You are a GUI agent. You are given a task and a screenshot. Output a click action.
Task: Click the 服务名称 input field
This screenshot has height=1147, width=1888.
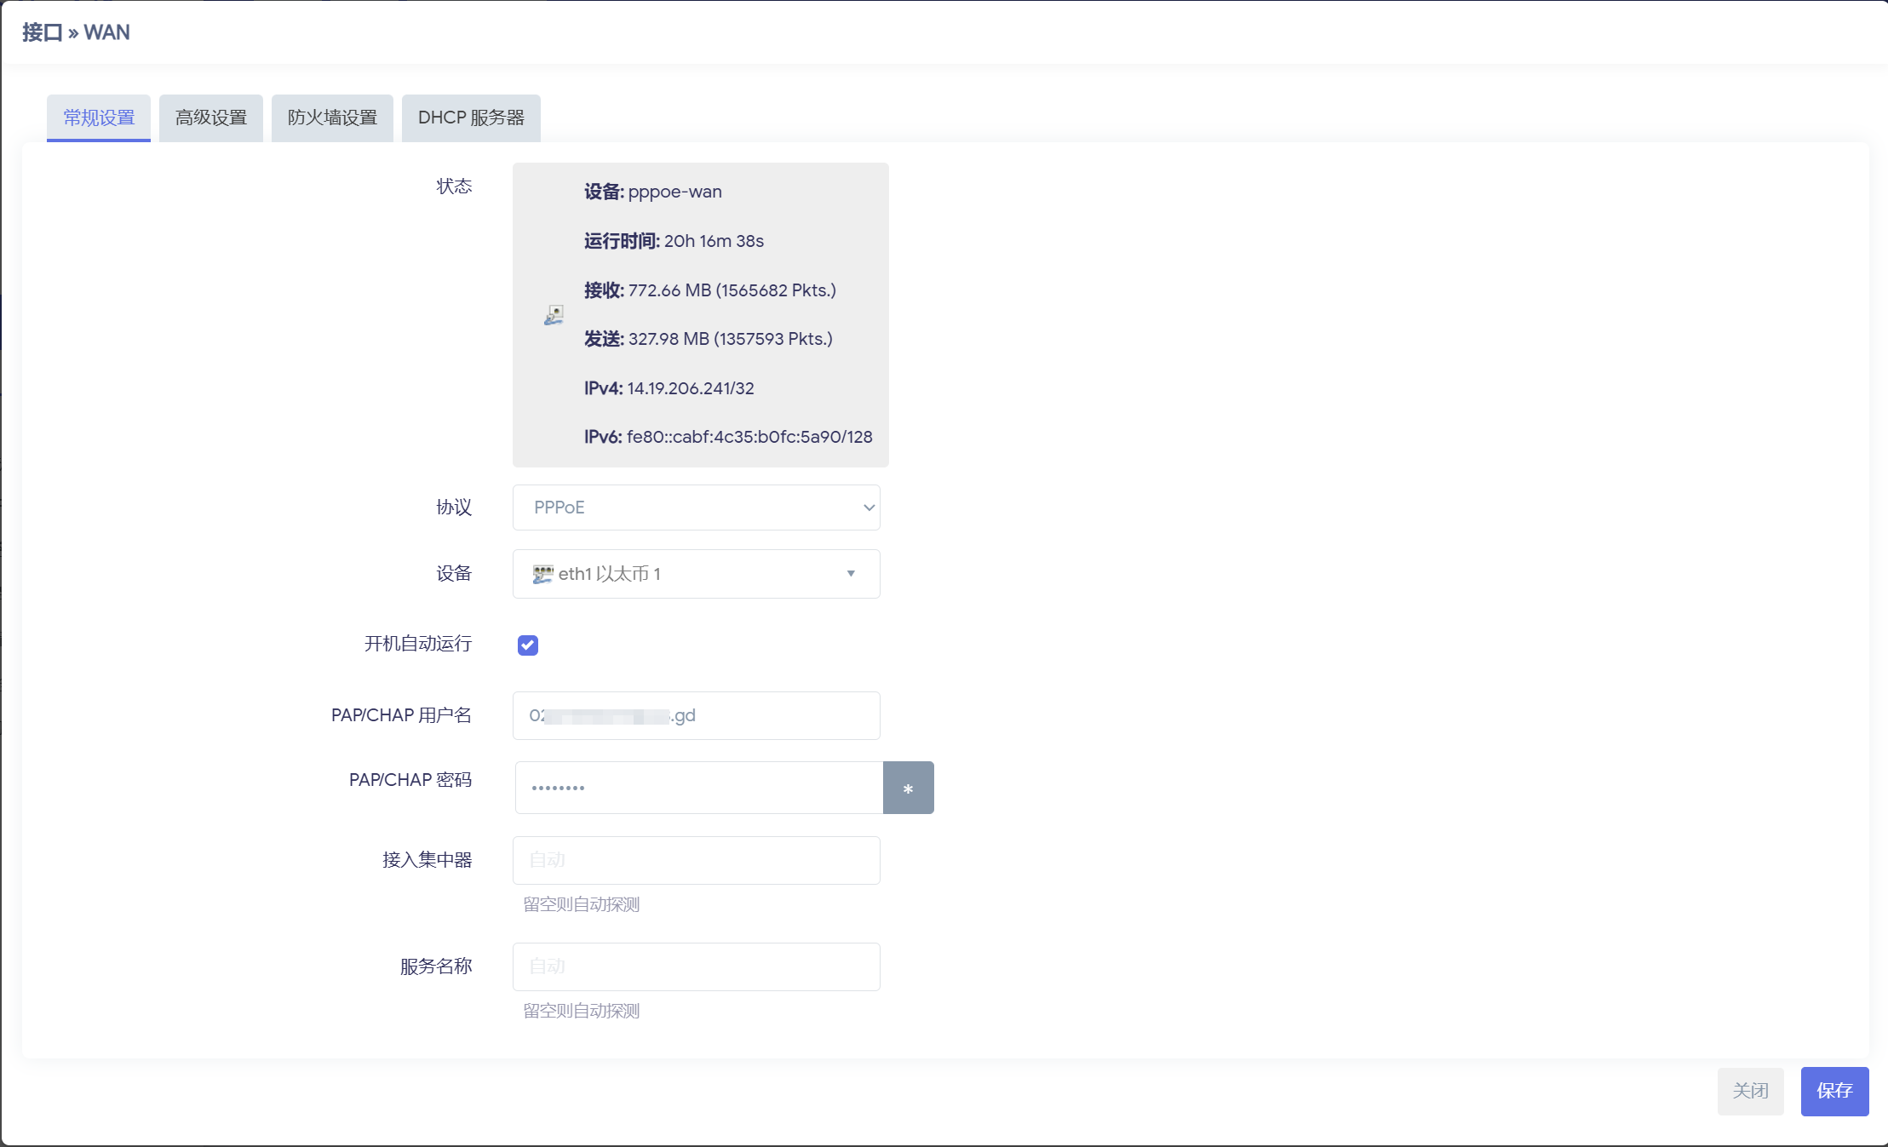click(x=696, y=966)
